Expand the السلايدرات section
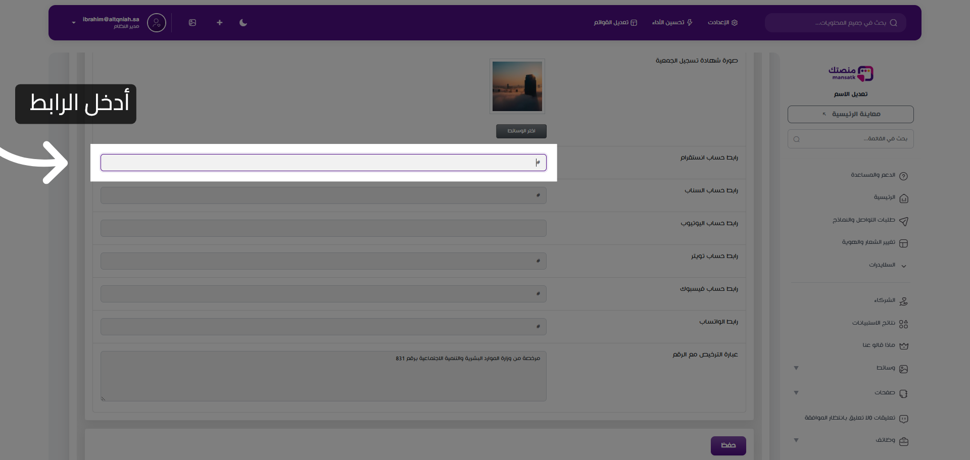 [904, 266]
